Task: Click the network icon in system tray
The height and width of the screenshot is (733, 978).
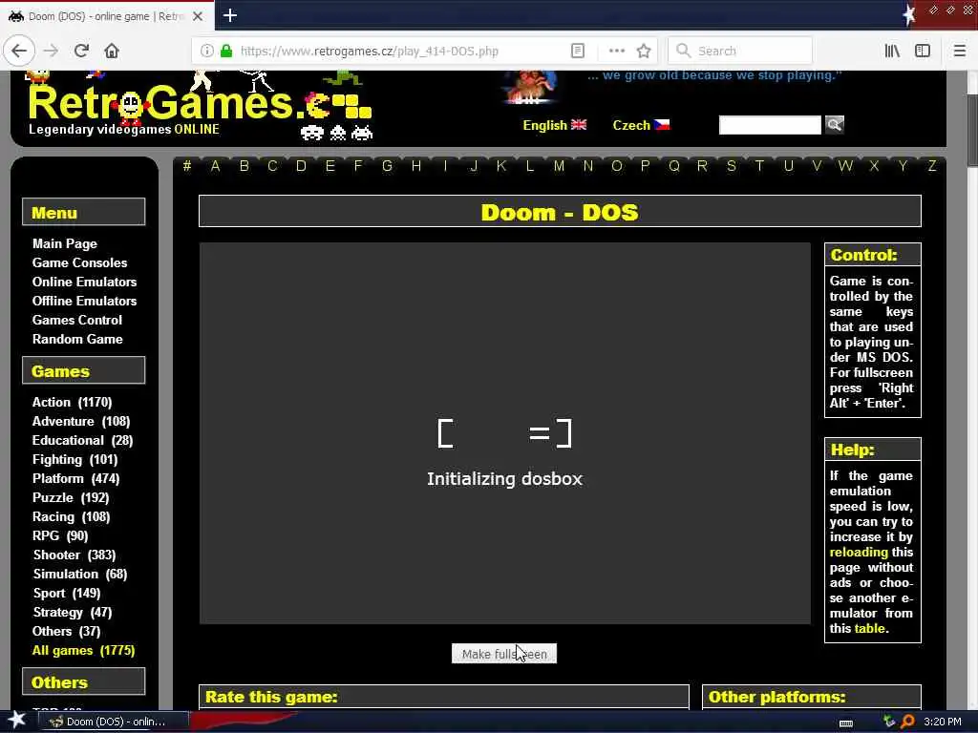Action: pos(889,722)
